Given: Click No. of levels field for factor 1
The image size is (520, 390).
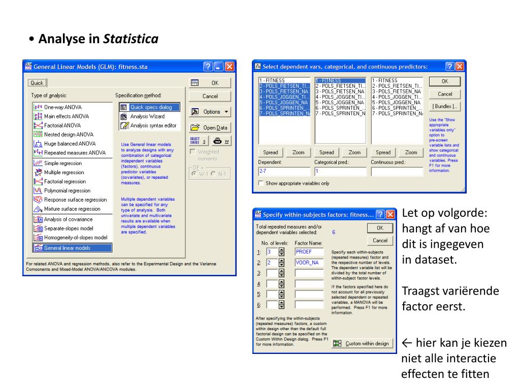Looking at the screenshot, I should coord(272,252).
